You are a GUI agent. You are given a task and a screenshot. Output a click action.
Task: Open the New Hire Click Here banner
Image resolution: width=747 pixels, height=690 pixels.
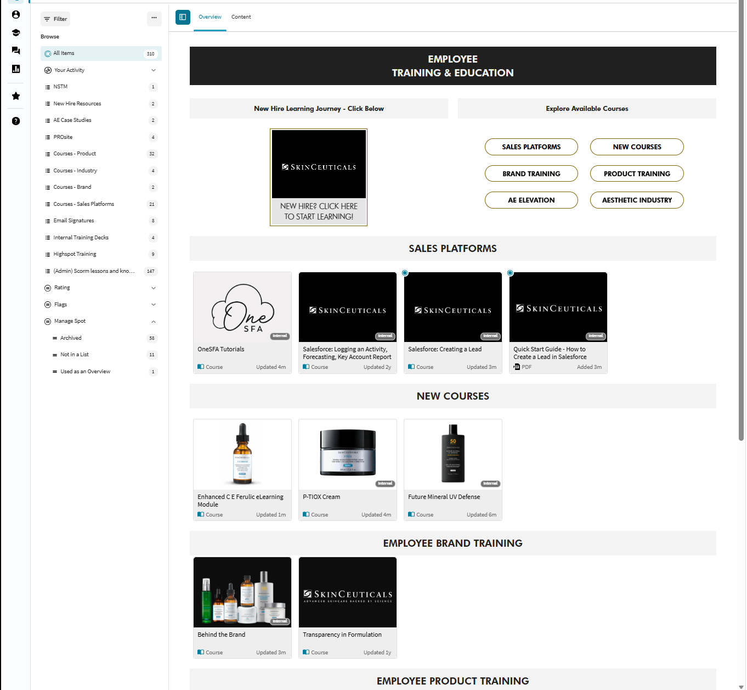(x=319, y=177)
